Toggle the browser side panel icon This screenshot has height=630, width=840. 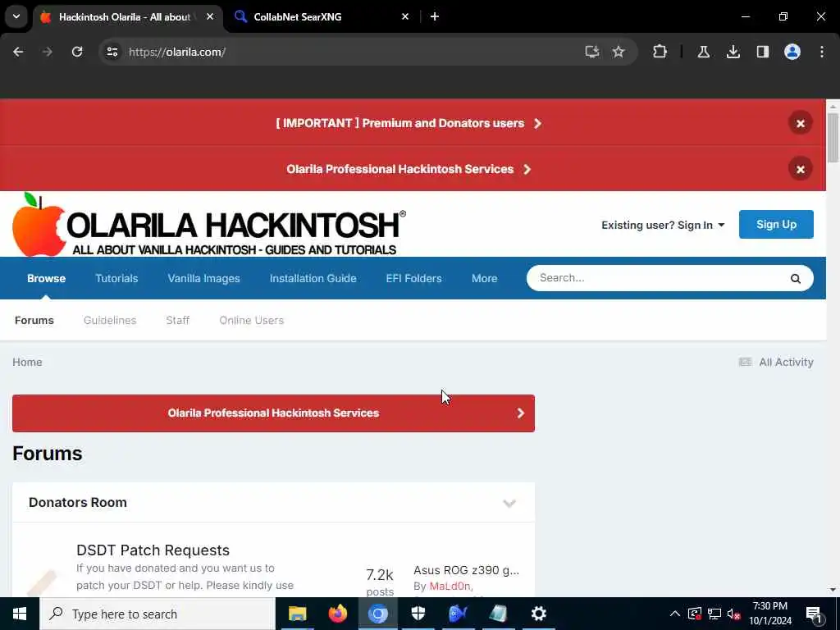(762, 52)
